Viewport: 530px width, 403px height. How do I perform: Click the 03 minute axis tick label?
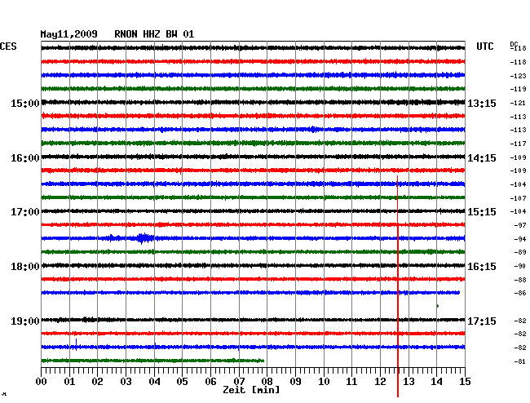(x=126, y=381)
